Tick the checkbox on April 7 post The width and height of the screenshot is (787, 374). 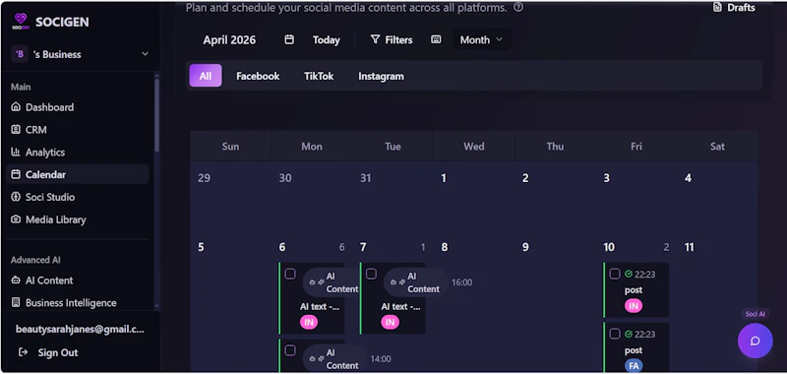pos(372,274)
